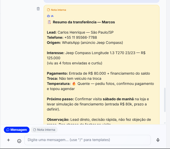Image resolution: width=170 pixels, height=149 pixels.
Task: Click the heading Resumo da transferência — Marcos
Action: click(x=84, y=22)
